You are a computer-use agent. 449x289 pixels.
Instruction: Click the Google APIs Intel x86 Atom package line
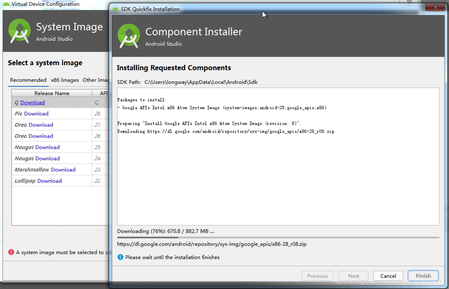tap(222, 108)
